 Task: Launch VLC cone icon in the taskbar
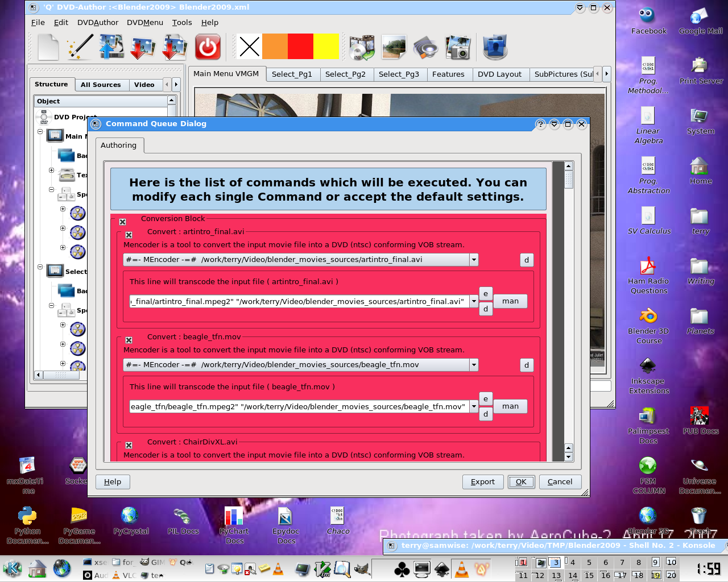pos(462,568)
